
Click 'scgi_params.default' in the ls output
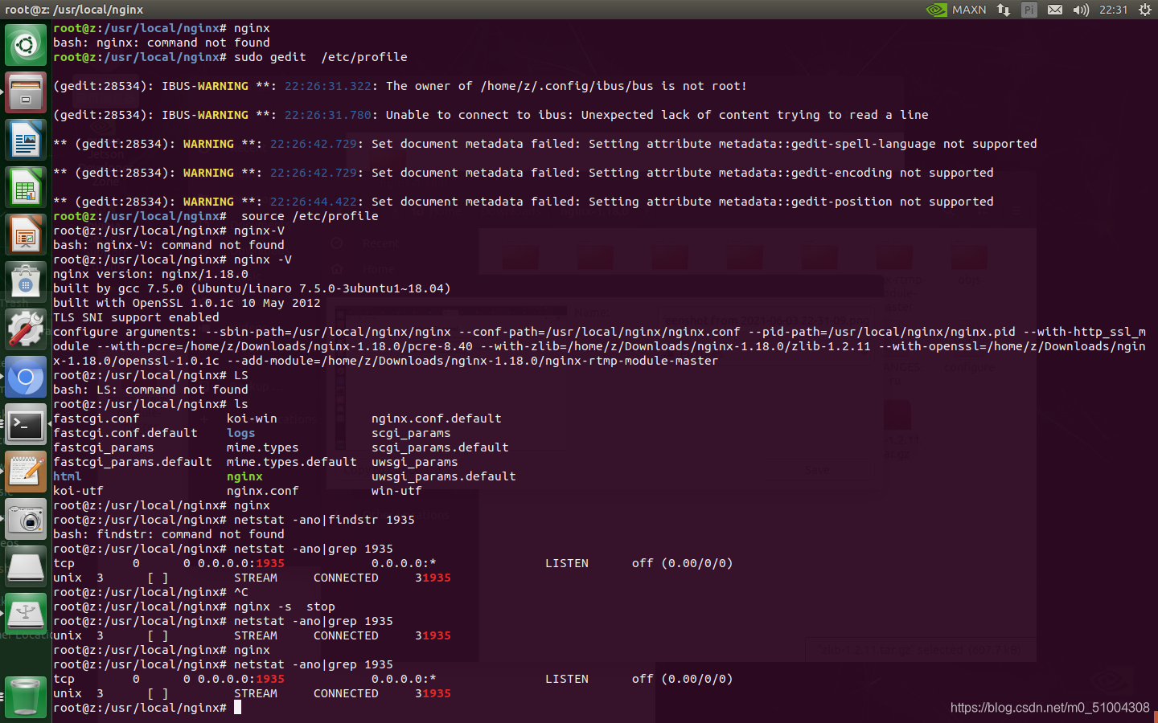coord(440,447)
